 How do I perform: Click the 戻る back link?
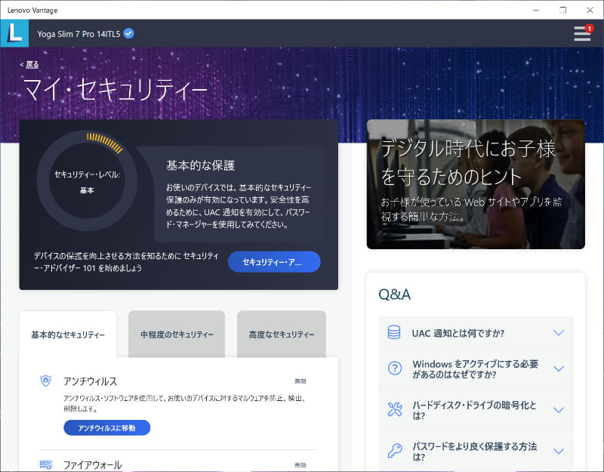tap(30, 65)
